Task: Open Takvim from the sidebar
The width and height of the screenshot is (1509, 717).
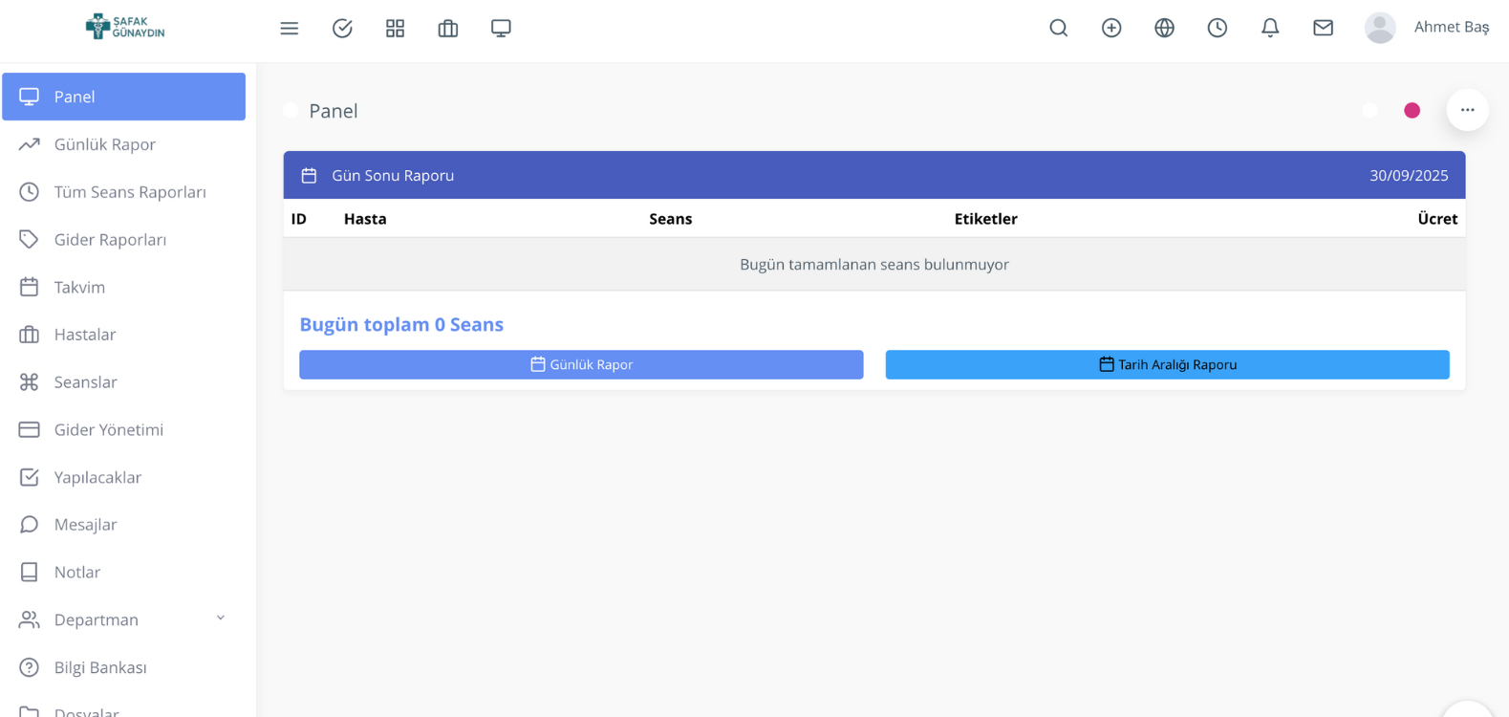Action: [x=79, y=287]
